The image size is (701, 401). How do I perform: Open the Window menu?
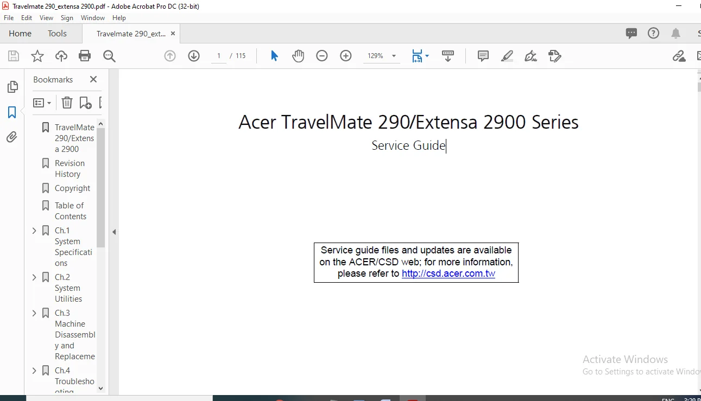(93, 18)
